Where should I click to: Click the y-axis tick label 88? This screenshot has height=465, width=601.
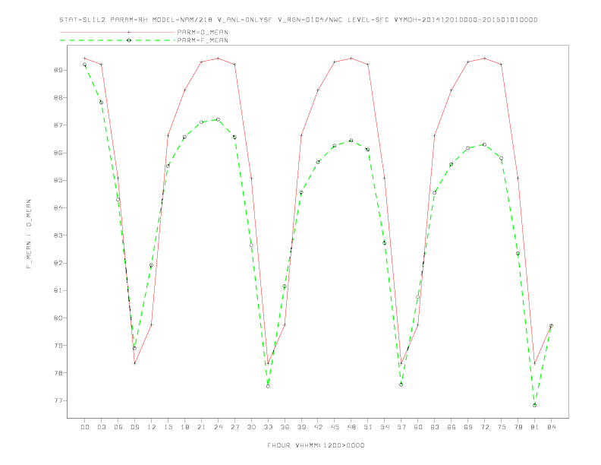[58, 98]
